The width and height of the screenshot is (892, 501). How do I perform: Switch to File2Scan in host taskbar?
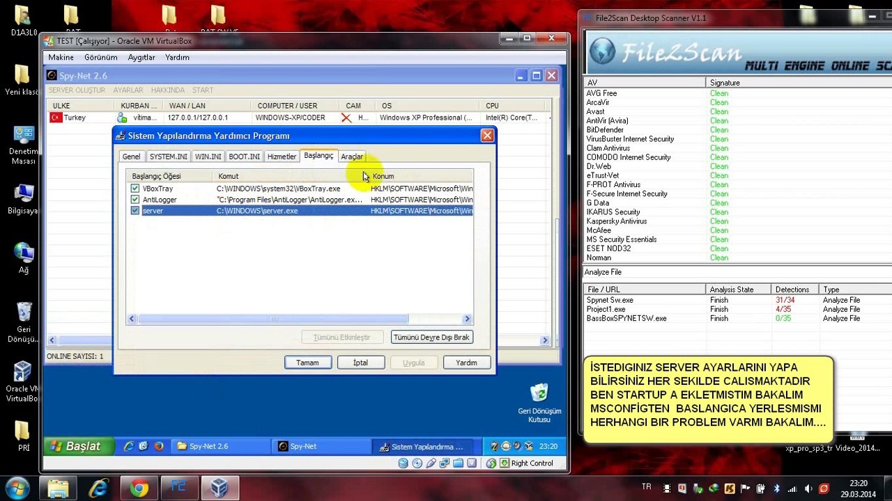tap(180, 488)
